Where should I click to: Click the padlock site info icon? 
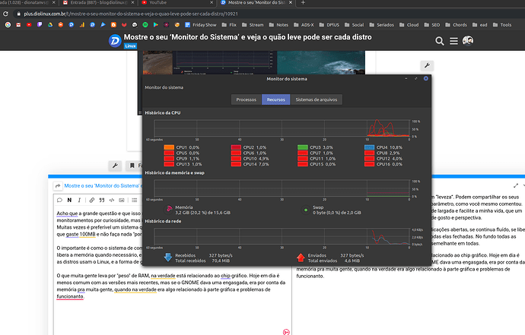coord(19,14)
